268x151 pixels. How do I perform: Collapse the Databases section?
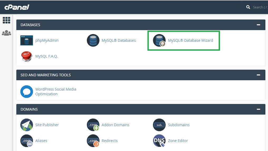click(x=258, y=25)
